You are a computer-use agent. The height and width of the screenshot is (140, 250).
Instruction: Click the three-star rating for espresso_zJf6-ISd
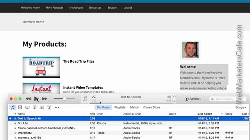coord(229,137)
